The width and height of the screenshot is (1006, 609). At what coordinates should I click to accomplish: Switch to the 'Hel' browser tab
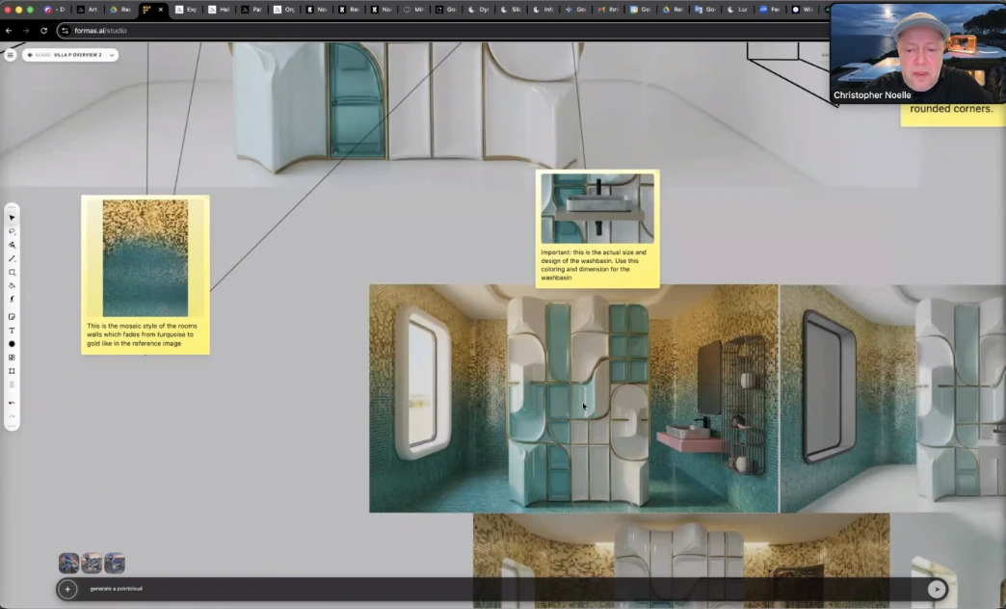click(x=219, y=10)
